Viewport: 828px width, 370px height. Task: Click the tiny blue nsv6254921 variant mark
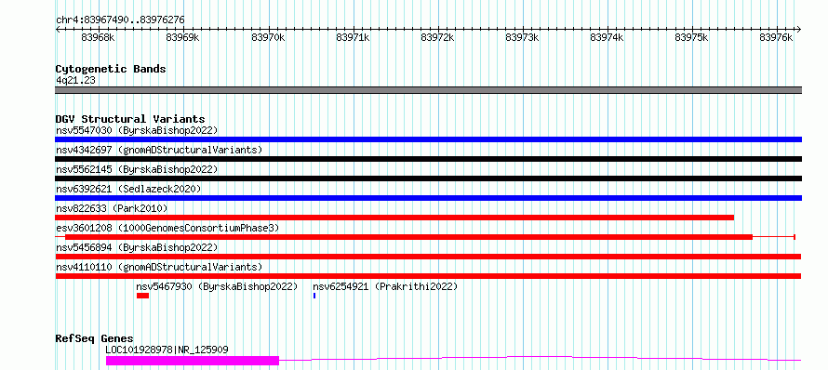pyautogui.click(x=314, y=296)
